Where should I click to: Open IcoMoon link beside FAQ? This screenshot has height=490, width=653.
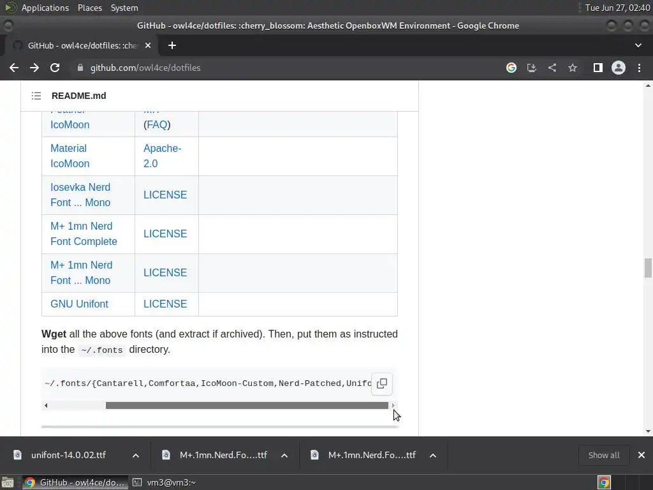click(x=70, y=124)
